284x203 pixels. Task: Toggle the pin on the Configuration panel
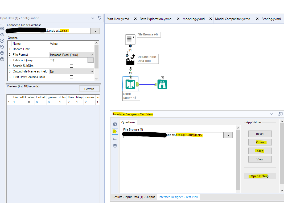pos(99,18)
